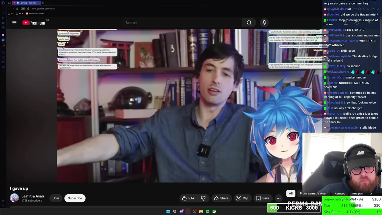Toggle the VPN badge in address bar
382x215 pixels.
pyautogui.click(x=23, y=9)
